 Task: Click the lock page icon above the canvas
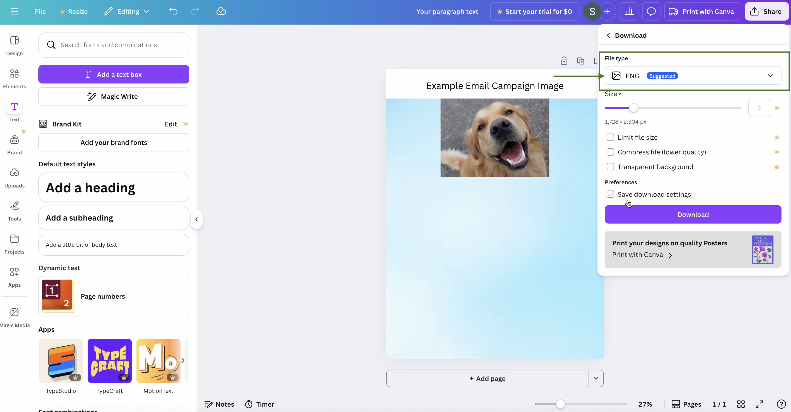point(564,61)
